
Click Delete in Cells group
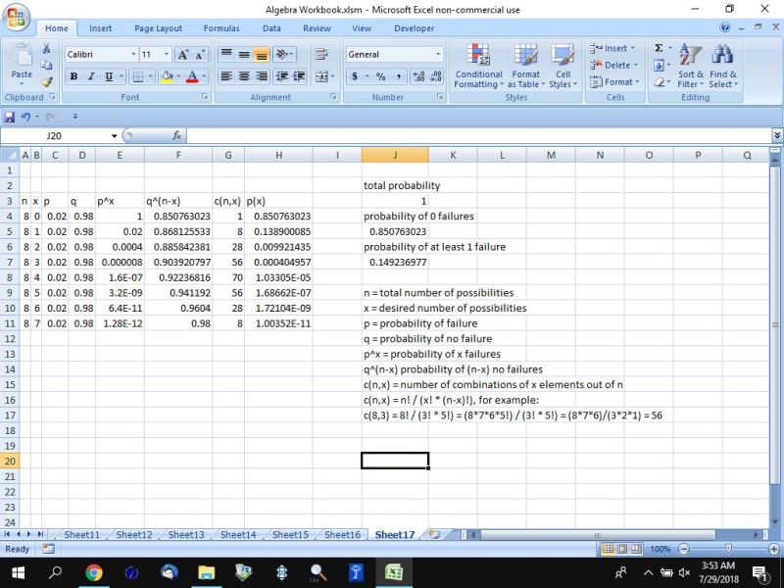(614, 65)
